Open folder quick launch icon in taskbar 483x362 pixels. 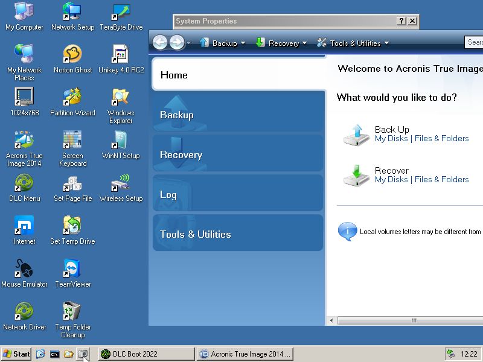coord(68,354)
